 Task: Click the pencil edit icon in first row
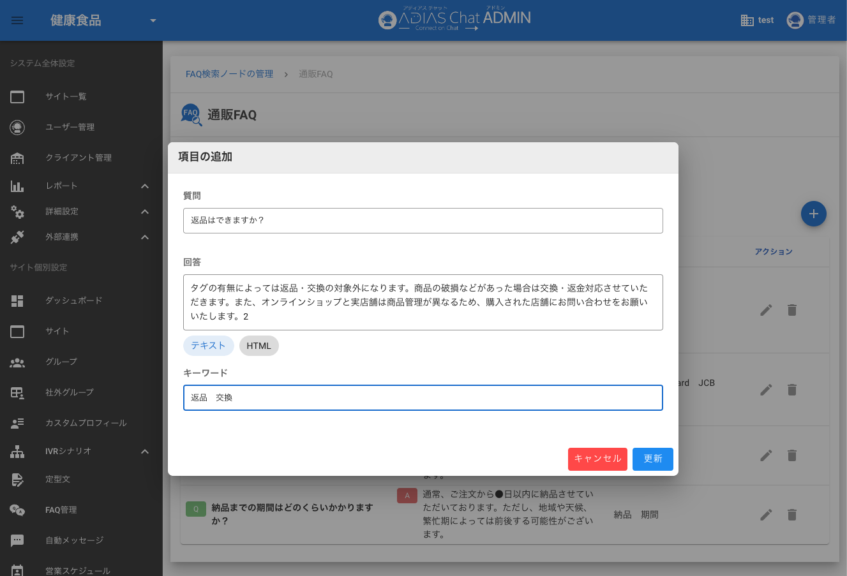766,310
